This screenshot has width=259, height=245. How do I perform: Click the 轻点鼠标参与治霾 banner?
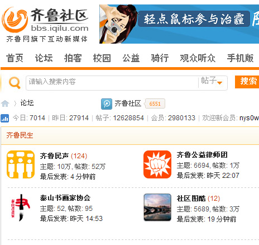click(x=179, y=24)
